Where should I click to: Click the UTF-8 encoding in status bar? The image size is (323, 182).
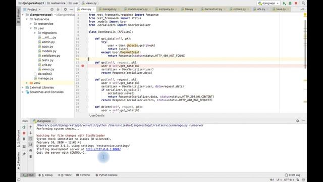coord(289,180)
